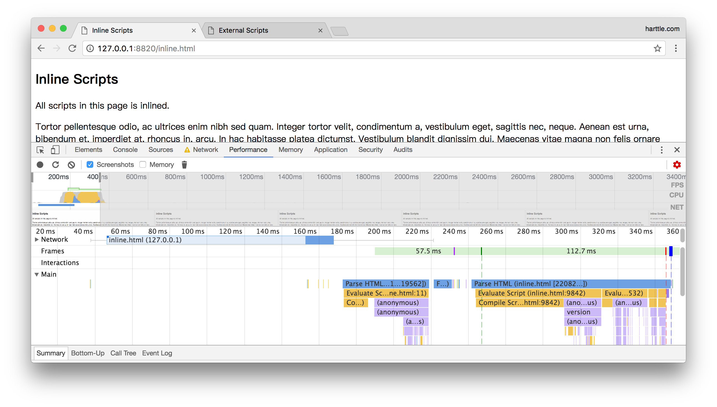Image resolution: width=717 pixels, height=407 pixels.
Task: Expand the Network track
Action: 37,239
